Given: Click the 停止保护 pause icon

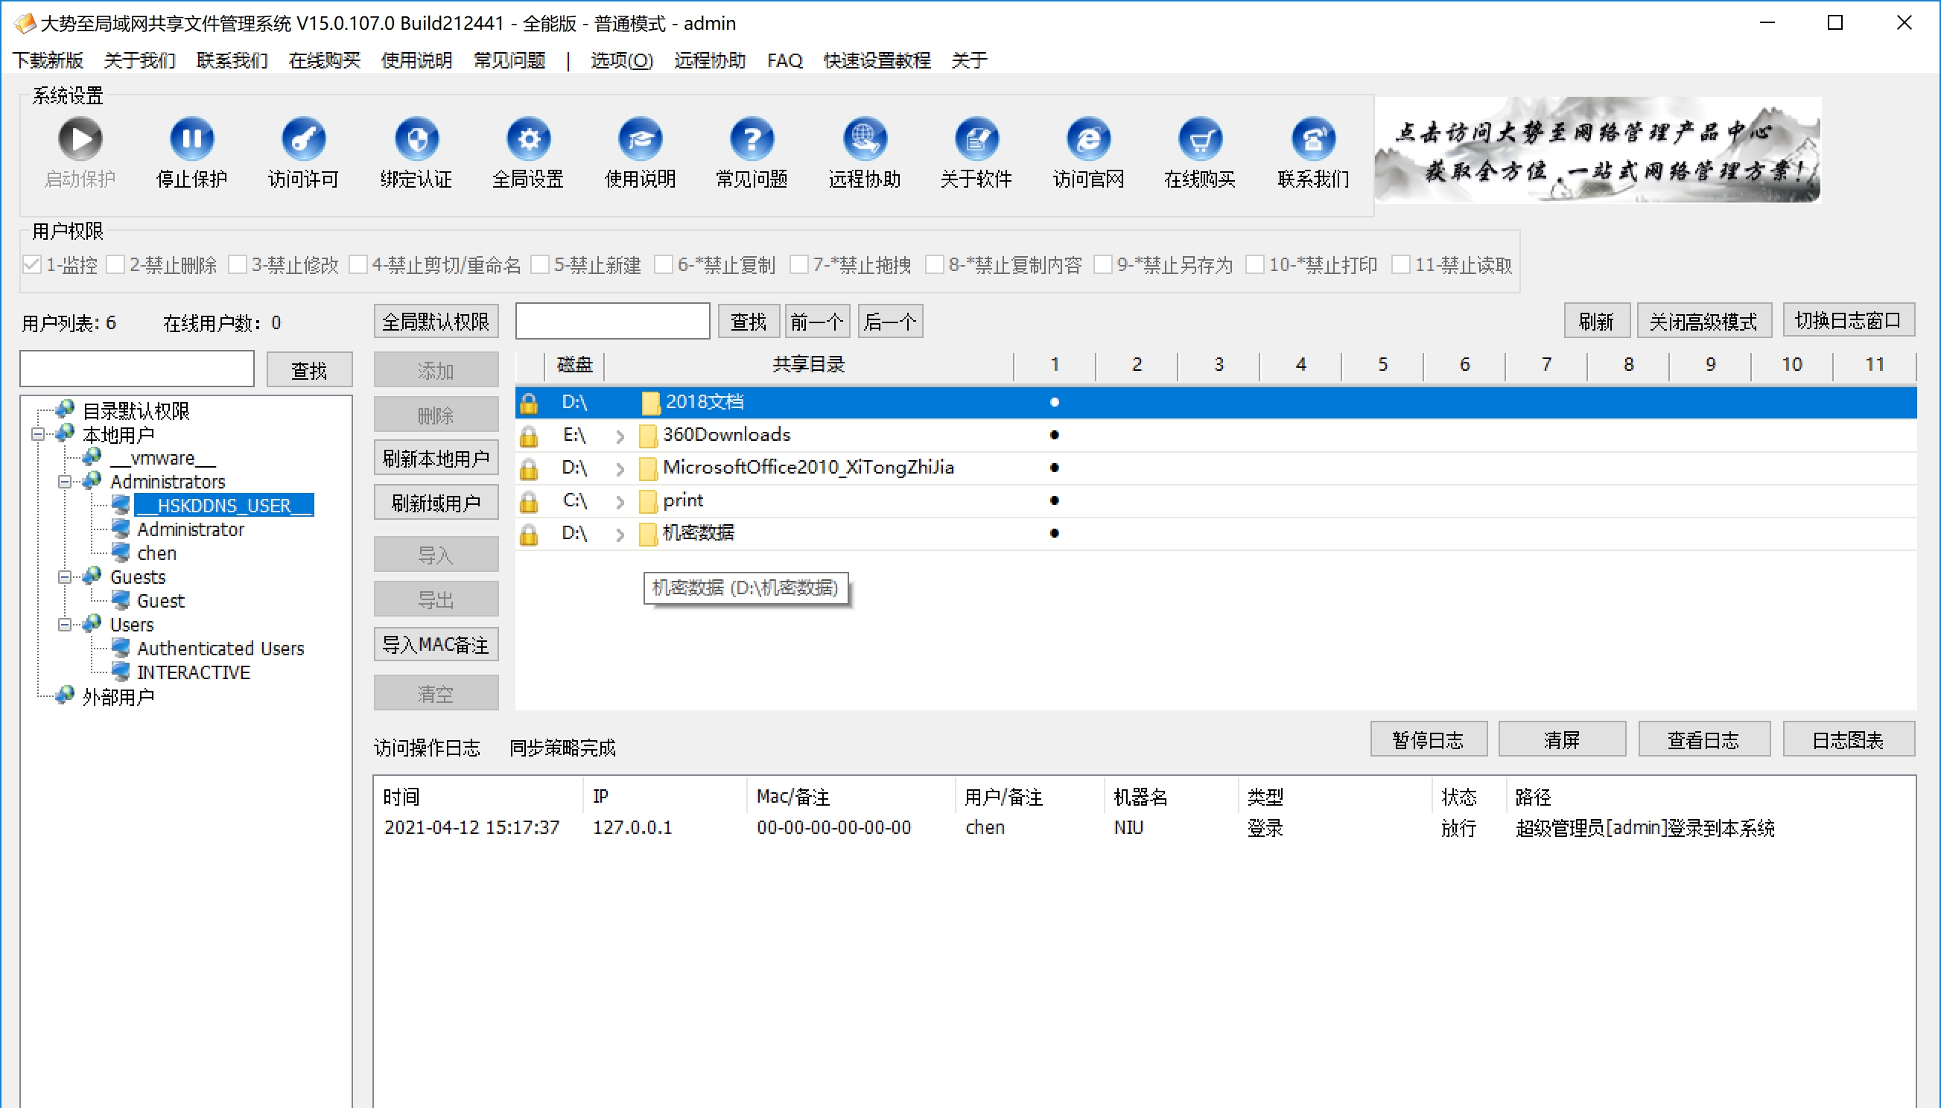Looking at the screenshot, I should pos(191,138).
